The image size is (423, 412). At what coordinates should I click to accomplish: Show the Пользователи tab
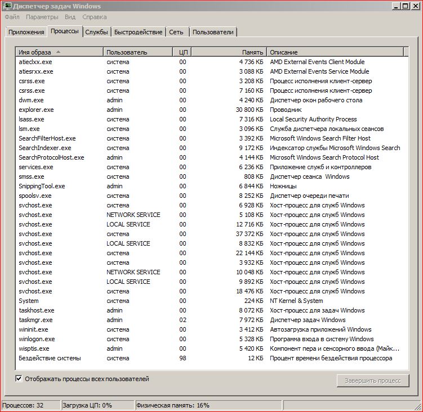point(213,32)
